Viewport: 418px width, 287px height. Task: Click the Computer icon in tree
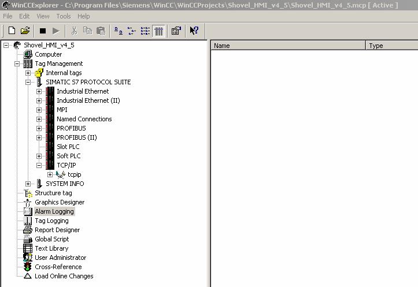click(28, 54)
